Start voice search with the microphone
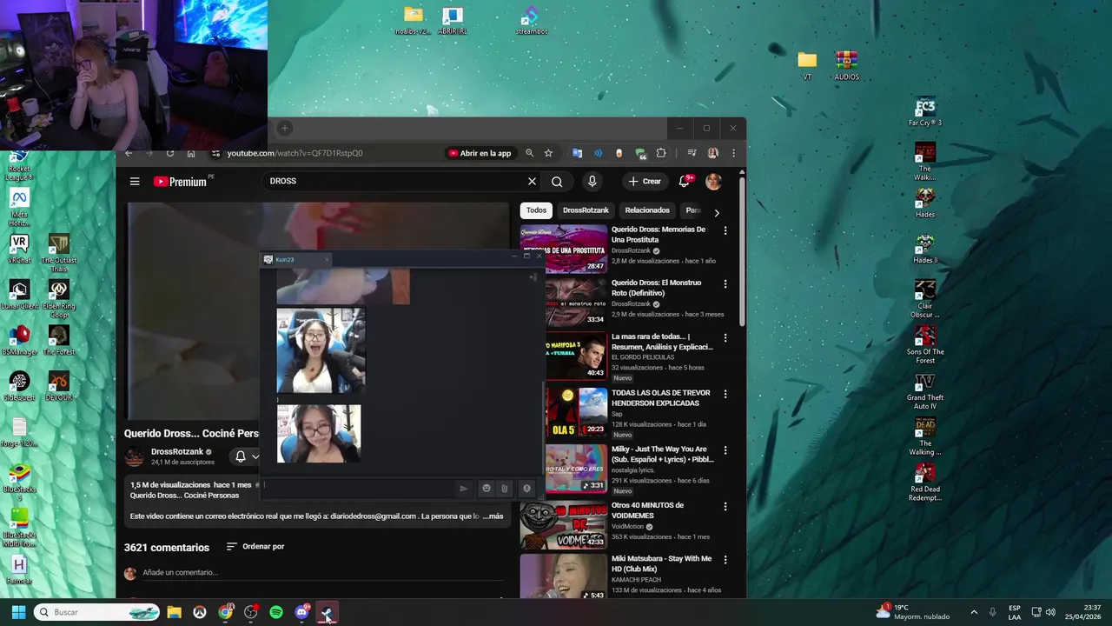Viewport: 1112px width, 626px height. (x=592, y=181)
